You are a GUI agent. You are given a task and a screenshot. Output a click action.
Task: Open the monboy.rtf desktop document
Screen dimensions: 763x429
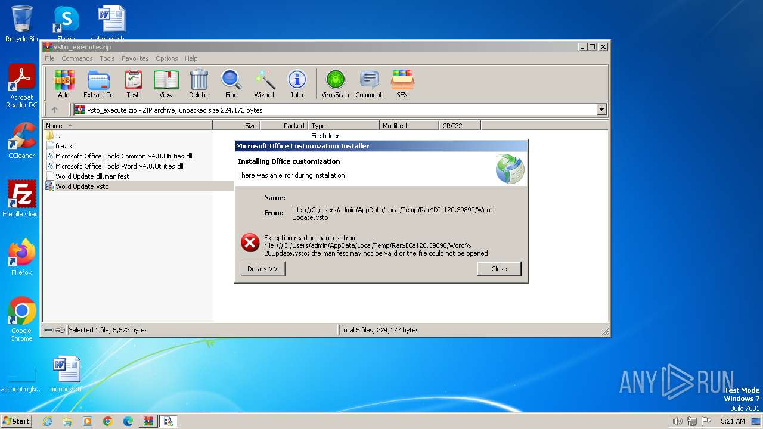click(66, 374)
